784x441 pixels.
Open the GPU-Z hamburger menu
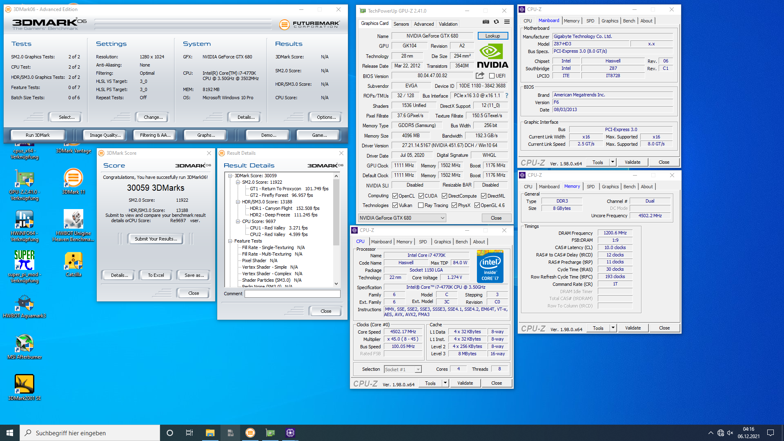(507, 22)
